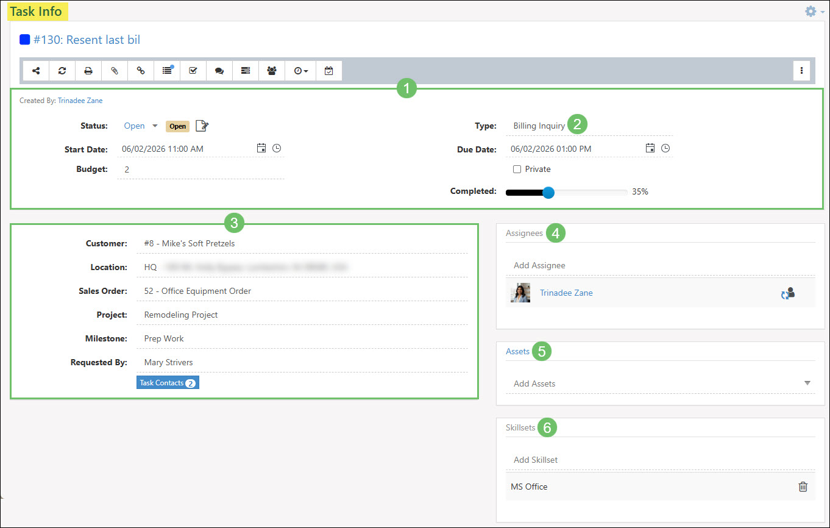The image size is (830, 528).
Task: Click the Task Info heading
Action: coord(36,12)
